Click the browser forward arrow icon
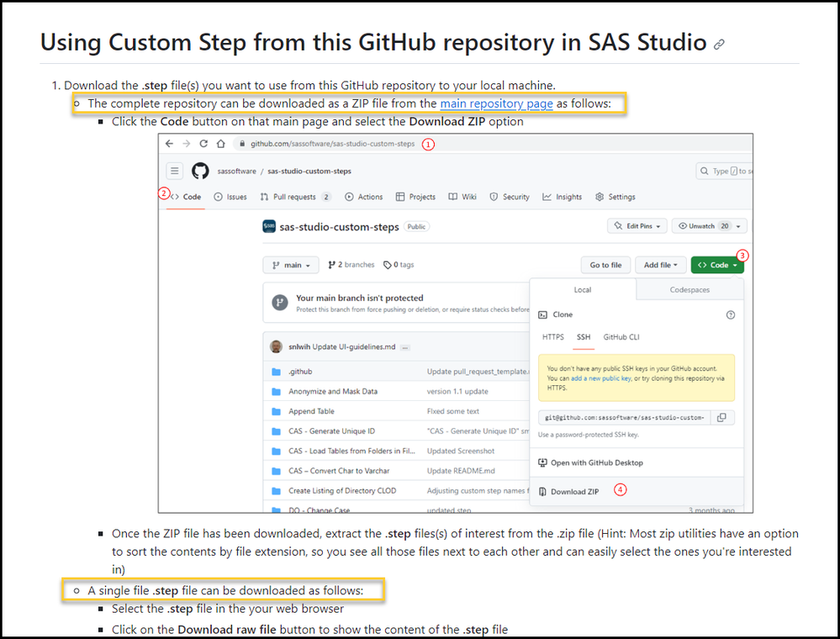Screen dimensions: 840x639 click(x=186, y=144)
